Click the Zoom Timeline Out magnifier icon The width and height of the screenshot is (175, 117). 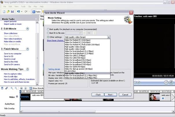coord(16,88)
